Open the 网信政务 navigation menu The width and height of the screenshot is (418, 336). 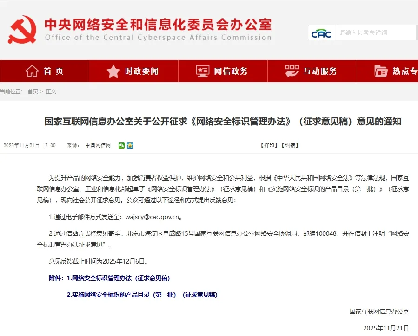click(x=231, y=71)
